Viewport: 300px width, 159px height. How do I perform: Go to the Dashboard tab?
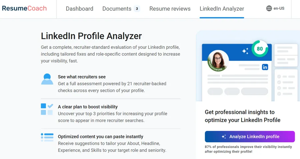tap(80, 9)
